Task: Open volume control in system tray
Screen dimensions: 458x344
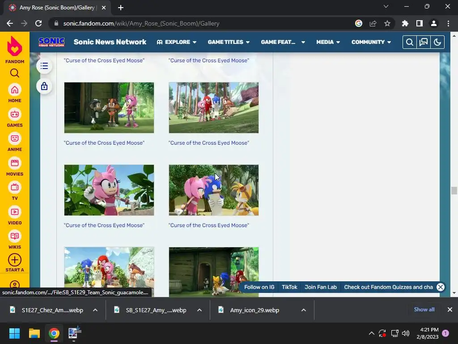Action: pyautogui.click(x=406, y=333)
